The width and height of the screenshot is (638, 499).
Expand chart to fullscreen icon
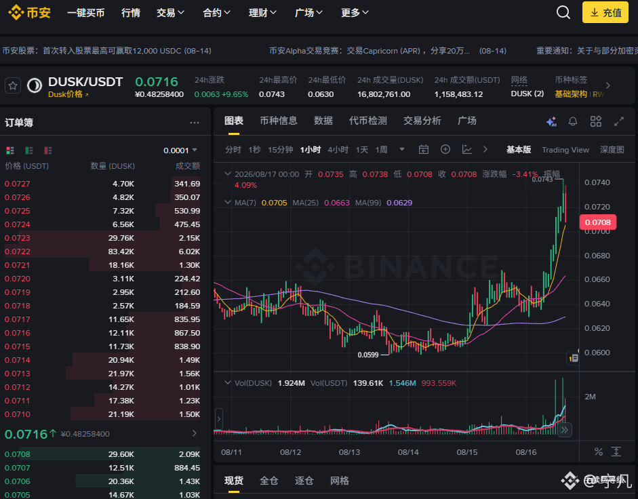(619, 121)
